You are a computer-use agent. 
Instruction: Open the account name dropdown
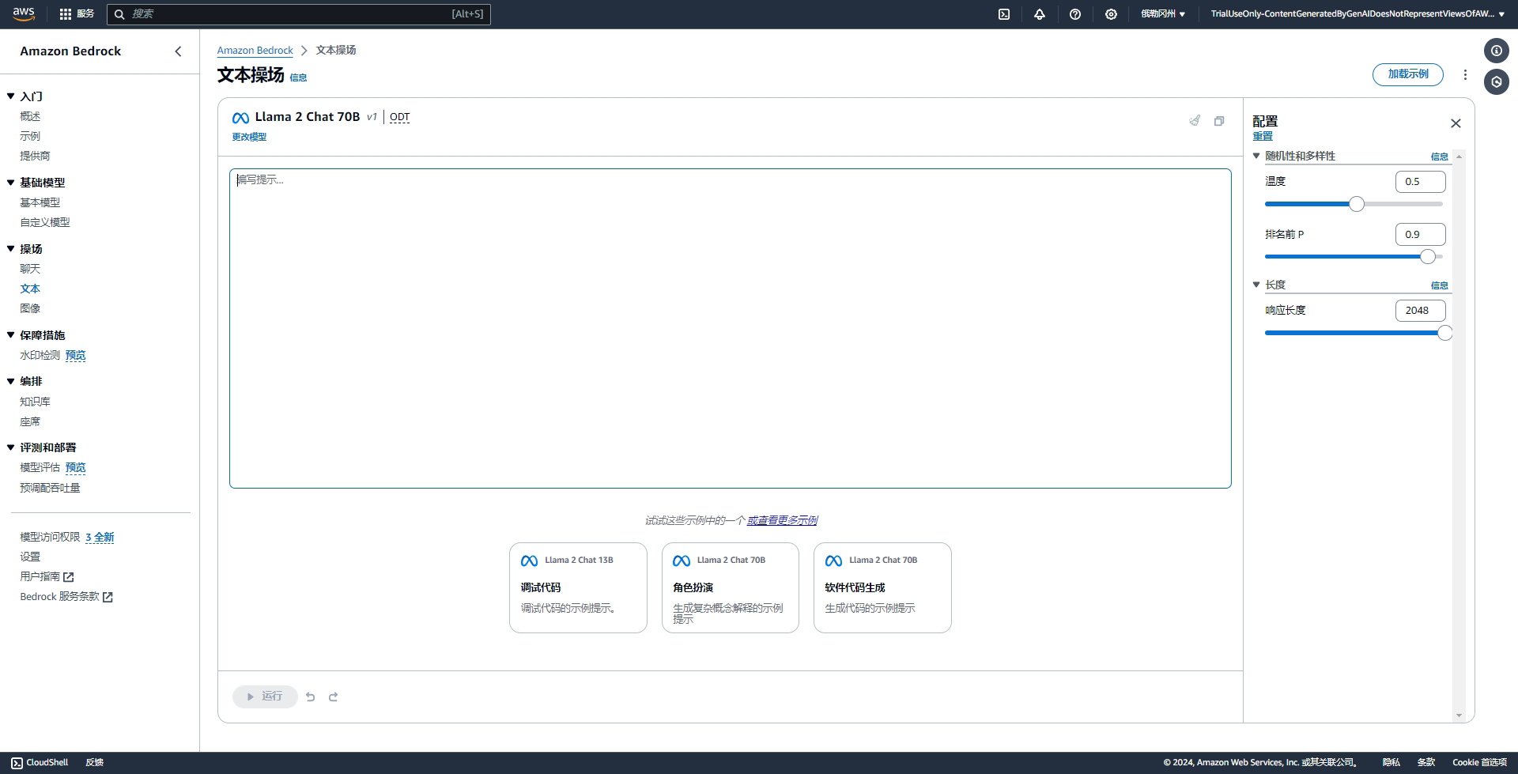1358,14
